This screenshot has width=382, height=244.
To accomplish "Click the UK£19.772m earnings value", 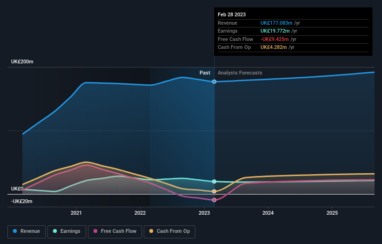I will click(275, 31).
